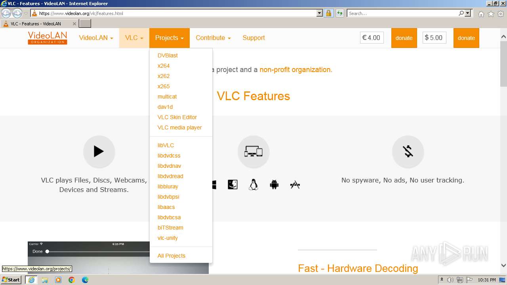
Task: Click the euro 4.00 donation field
Action: tap(372, 38)
